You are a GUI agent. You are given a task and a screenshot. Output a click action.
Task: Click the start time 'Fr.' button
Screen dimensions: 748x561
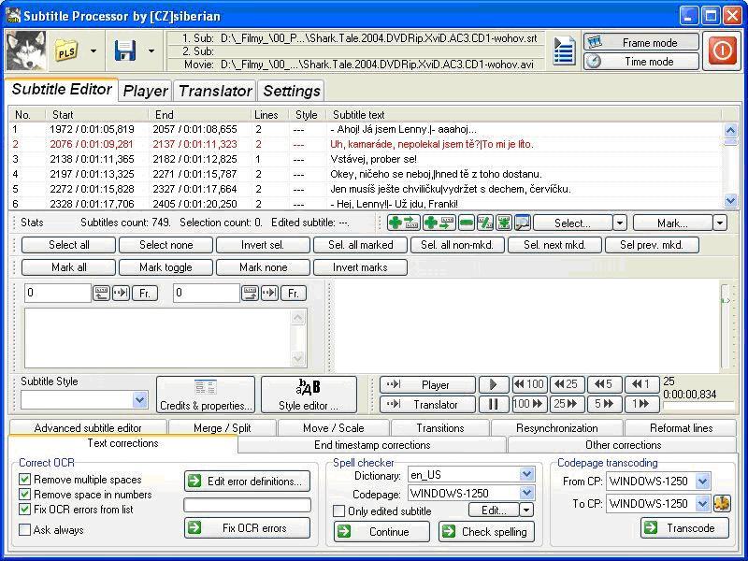click(x=145, y=293)
